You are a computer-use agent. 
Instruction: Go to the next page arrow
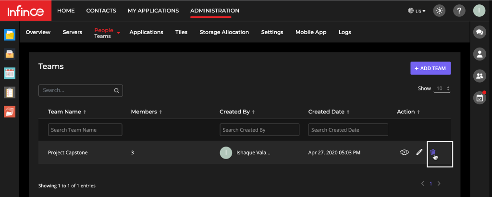coord(439,184)
